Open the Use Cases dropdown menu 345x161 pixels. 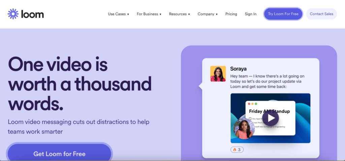[x=118, y=14]
